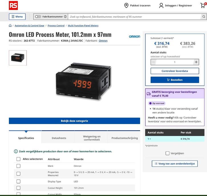Select the 1+ price break row
Viewport: 207px width, 196px height.
point(175,139)
